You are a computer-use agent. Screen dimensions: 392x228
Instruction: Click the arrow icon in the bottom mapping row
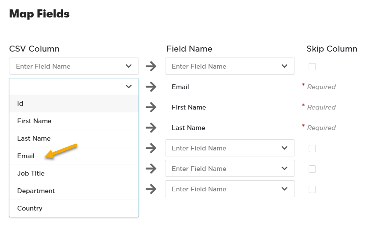point(151,189)
